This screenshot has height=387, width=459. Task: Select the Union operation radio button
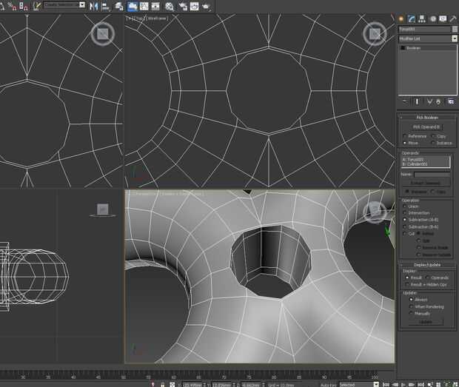[x=404, y=206]
